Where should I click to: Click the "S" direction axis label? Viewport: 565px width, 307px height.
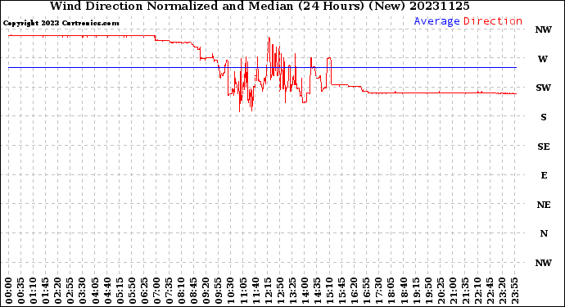point(544,117)
